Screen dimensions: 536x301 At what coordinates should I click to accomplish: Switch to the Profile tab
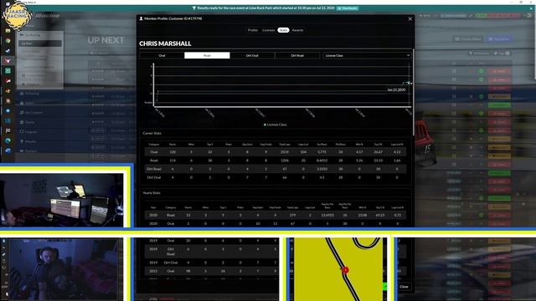click(253, 30)
